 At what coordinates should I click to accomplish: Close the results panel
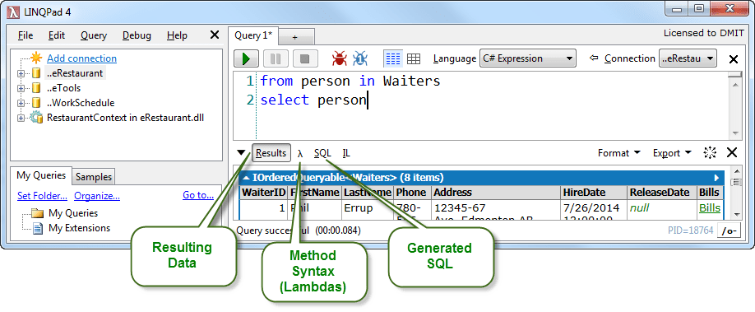[x=732, y=153]
